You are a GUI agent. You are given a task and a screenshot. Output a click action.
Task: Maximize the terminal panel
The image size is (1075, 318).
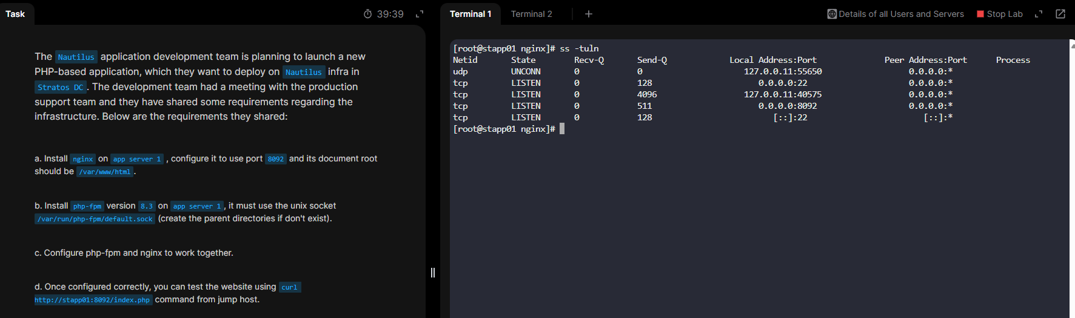tap(1039, 14)
